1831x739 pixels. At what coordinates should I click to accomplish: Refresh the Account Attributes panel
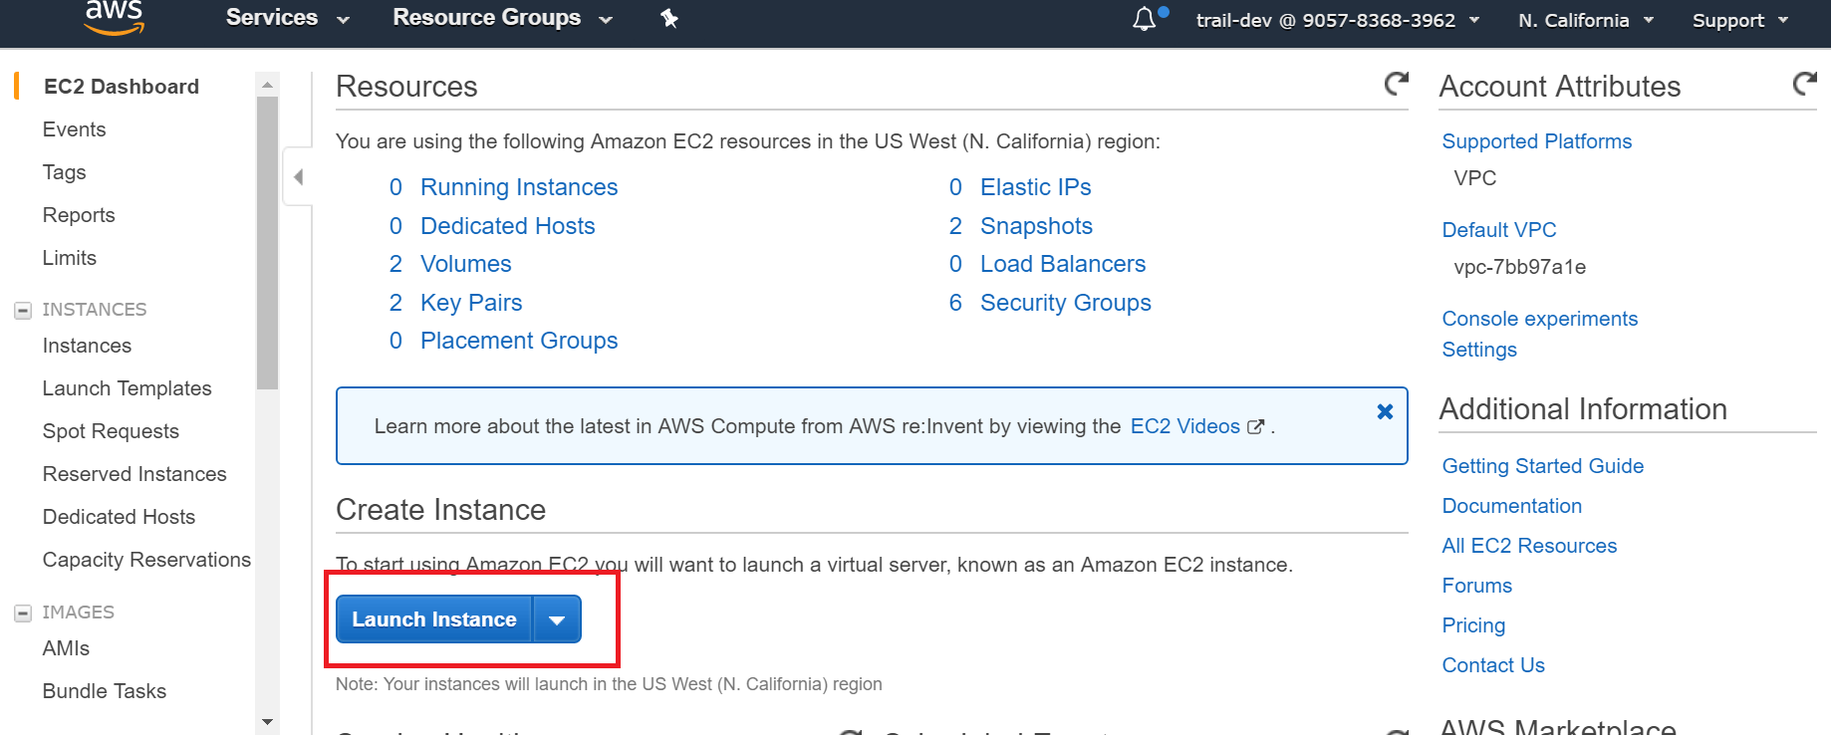tap(1804, 85)
